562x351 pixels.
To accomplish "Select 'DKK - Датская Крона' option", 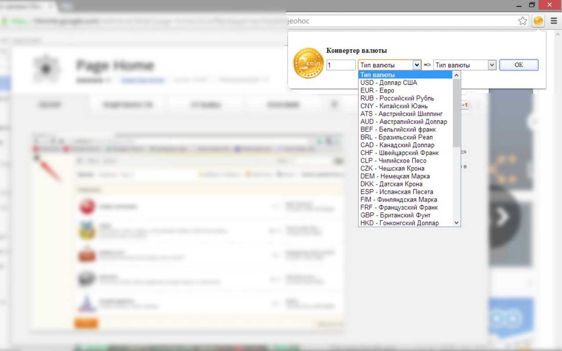I will click(406, 184).
